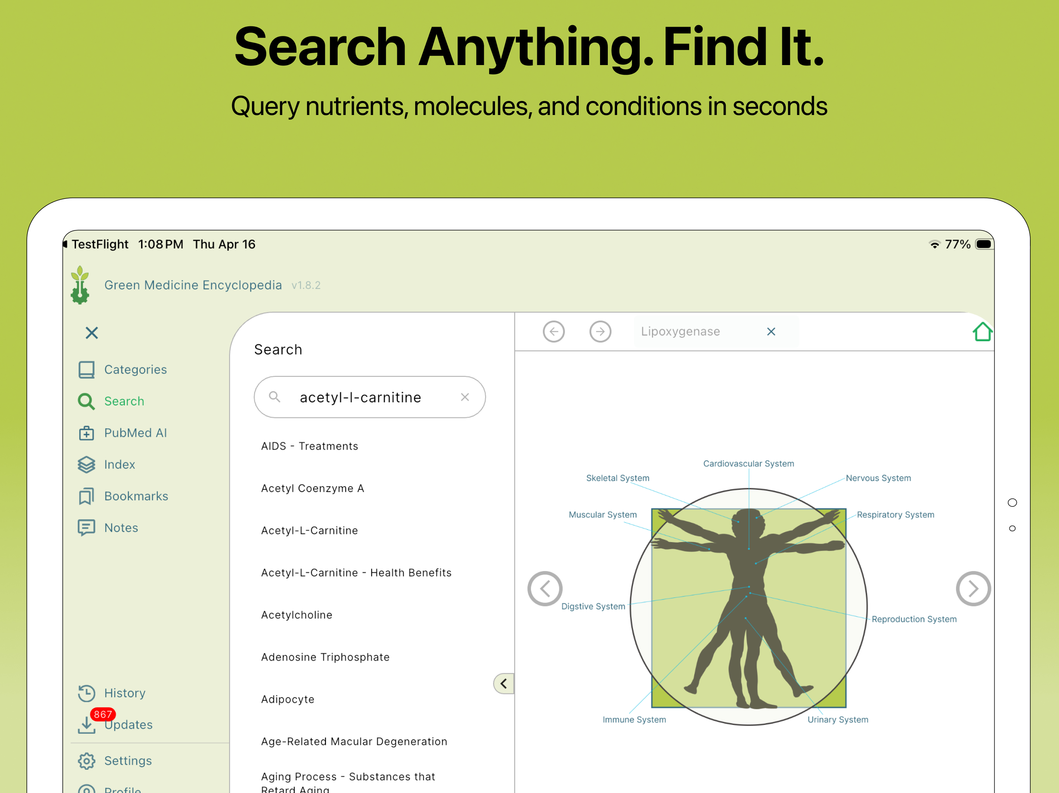The height and width of the screenshot is (793, 1059).
Task: Go back with the left arrow circle in toolbar
Action: [554, 331]
